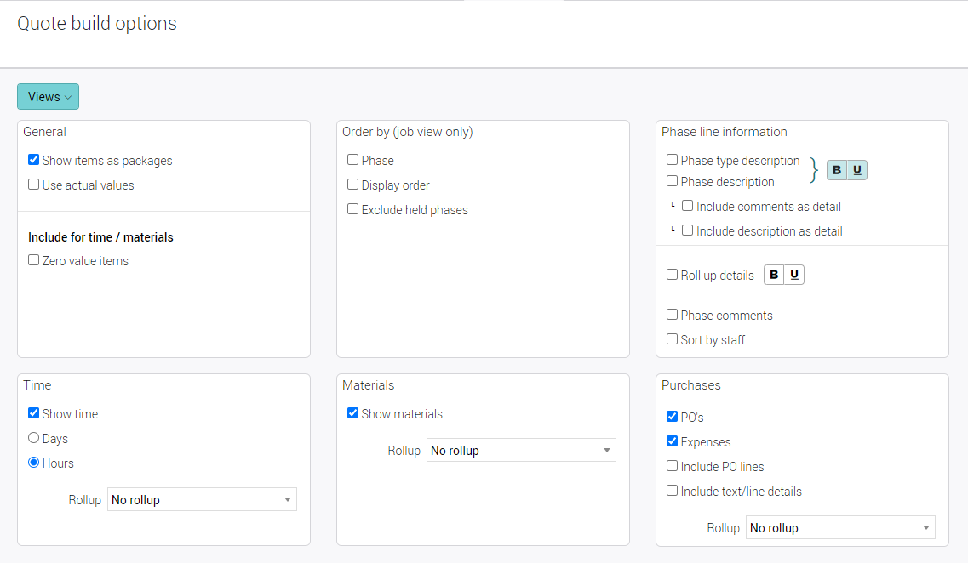Toggle underline button beside Roll up details
This screenshot has height=563, width=968.
point(793,275)
